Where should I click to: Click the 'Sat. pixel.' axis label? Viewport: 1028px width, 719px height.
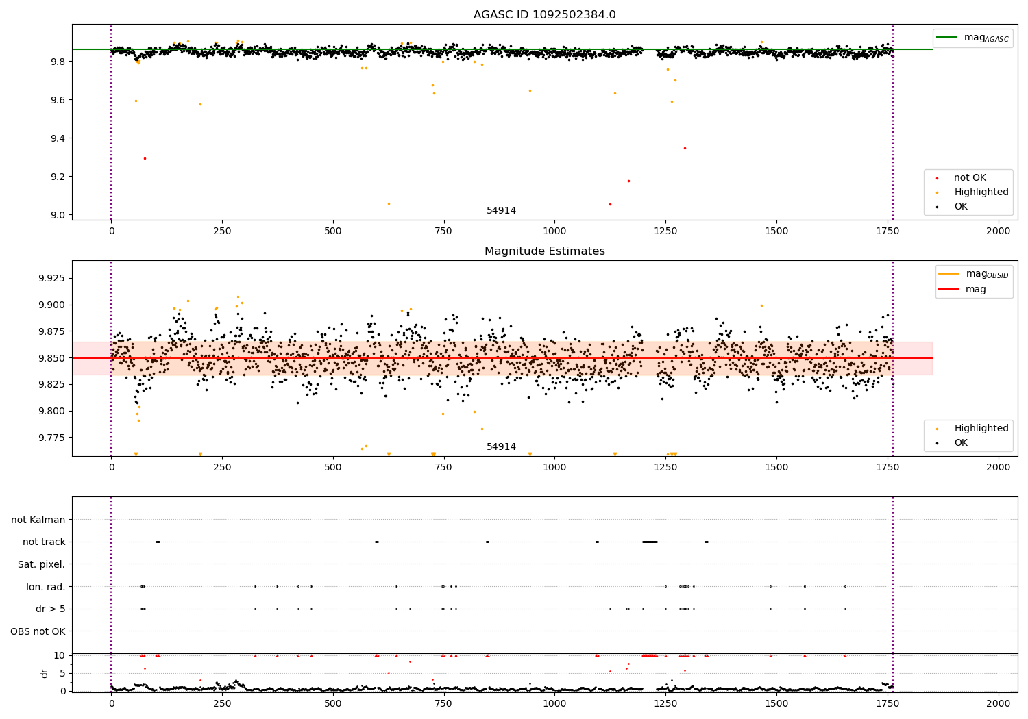(x=42, y=565)
